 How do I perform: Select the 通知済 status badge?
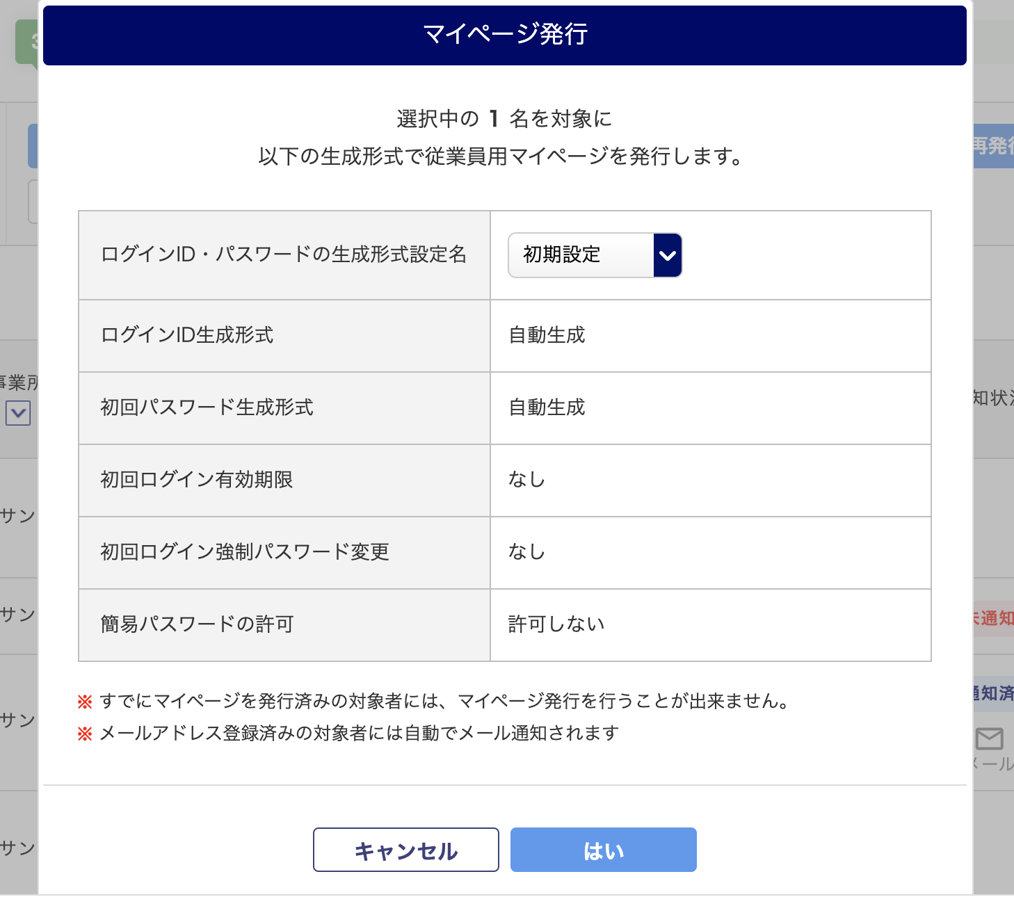click(993, 693)
